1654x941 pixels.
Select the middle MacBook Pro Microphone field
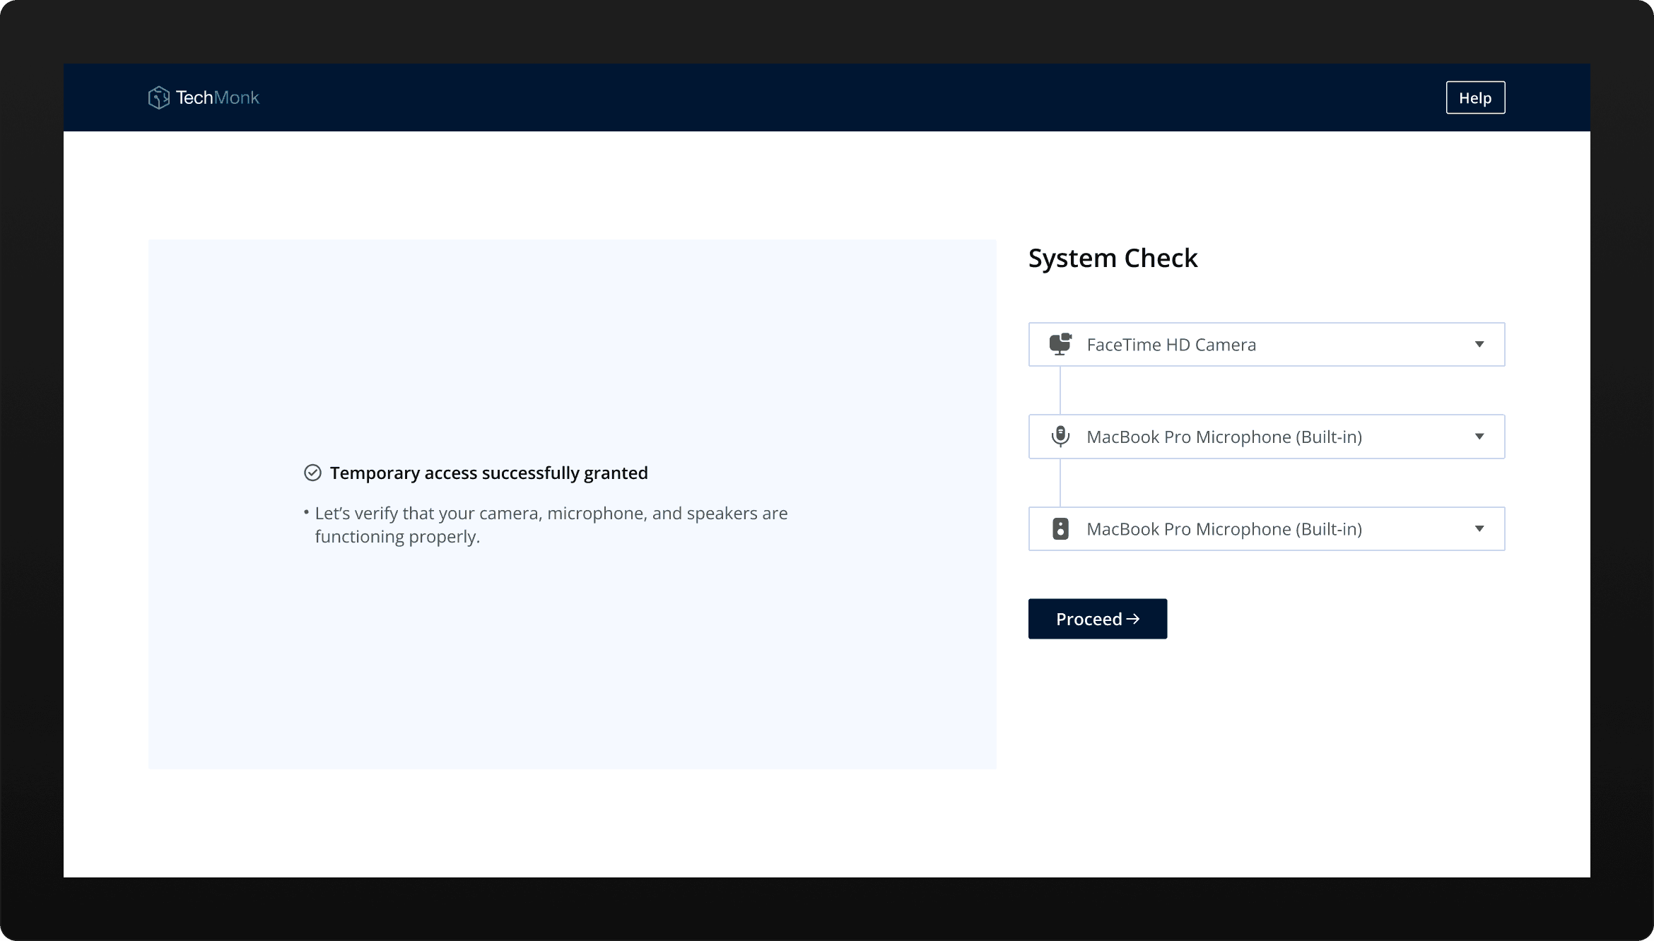(x=1224, y=437)
